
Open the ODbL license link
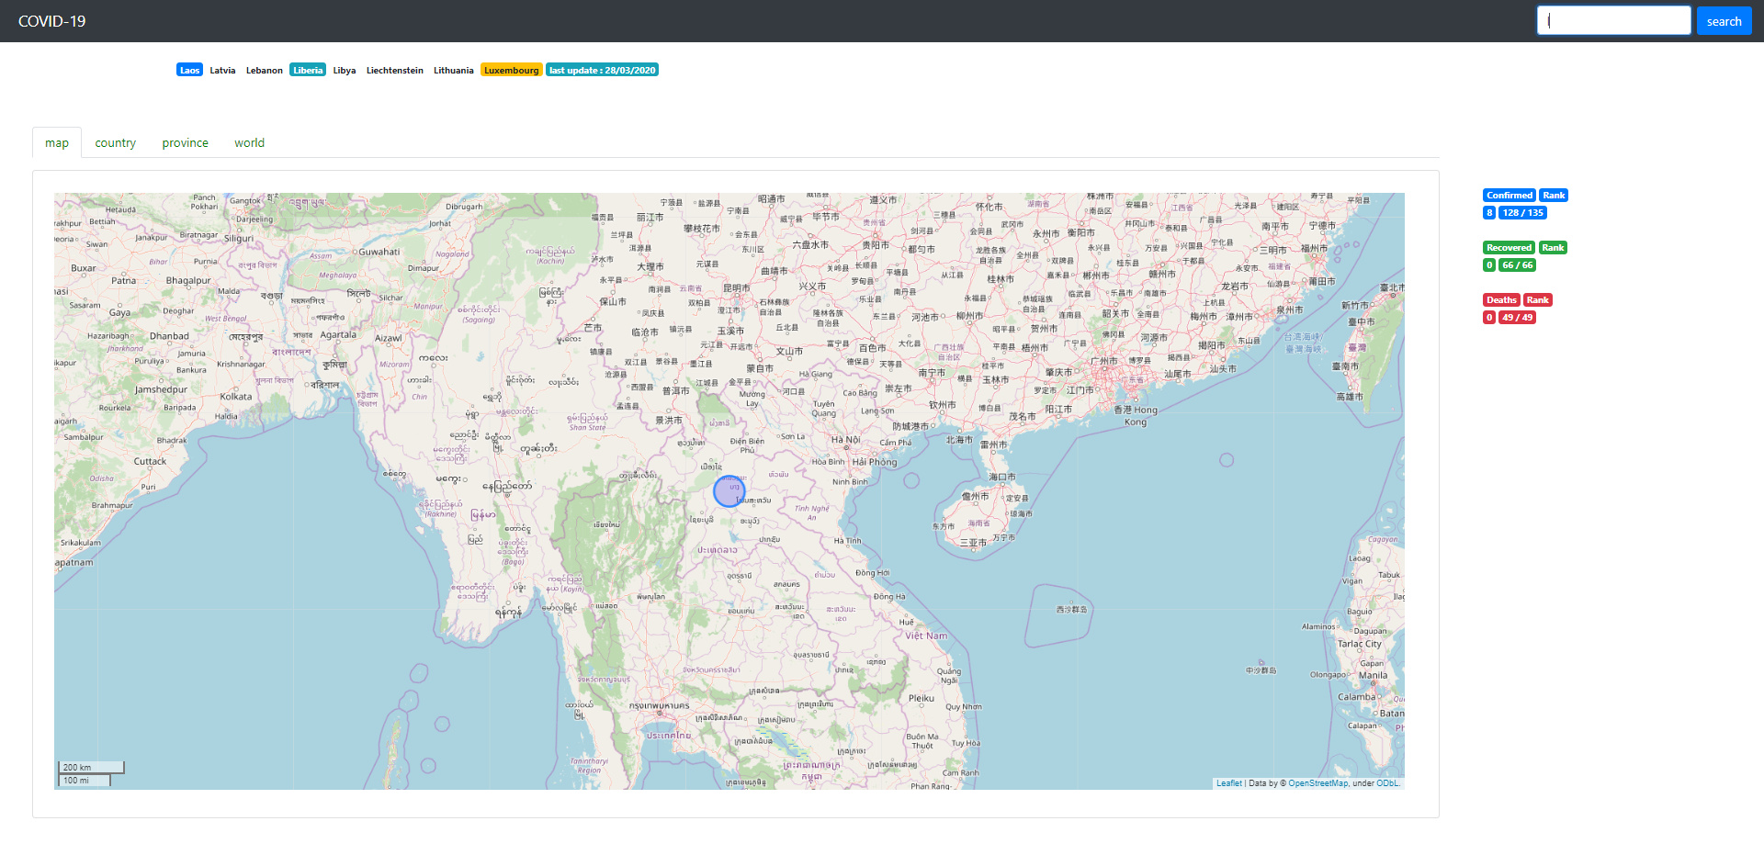pos(1387,783)
